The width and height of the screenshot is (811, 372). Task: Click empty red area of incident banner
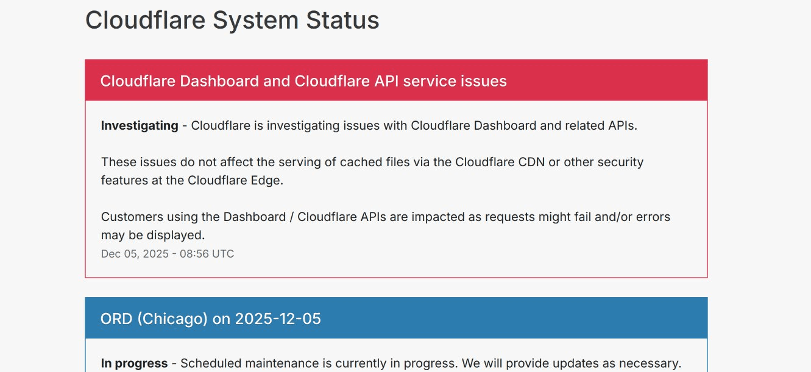click(x=609, y=81)
